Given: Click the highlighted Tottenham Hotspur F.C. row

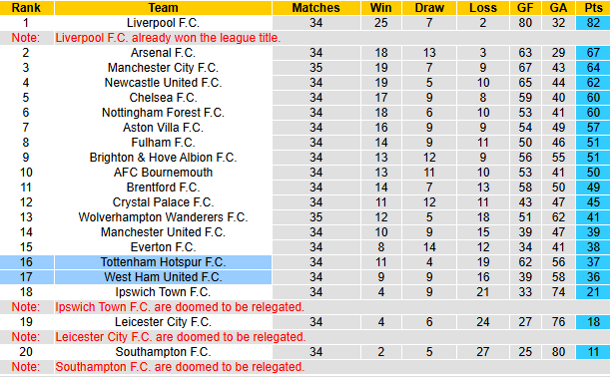Looking at the screenshot, I should [305, 262].
